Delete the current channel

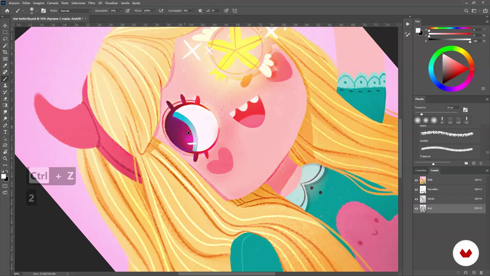[x=481, y=273]
